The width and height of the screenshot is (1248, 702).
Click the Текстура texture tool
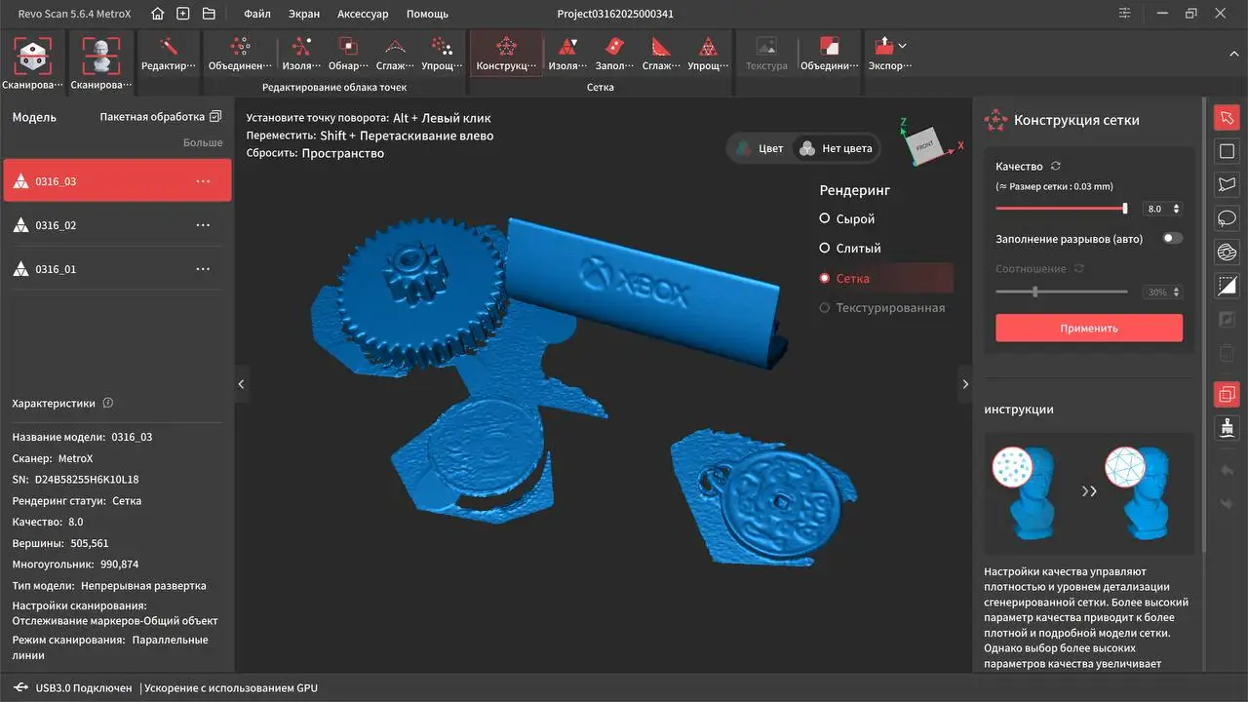coord(766,55)
